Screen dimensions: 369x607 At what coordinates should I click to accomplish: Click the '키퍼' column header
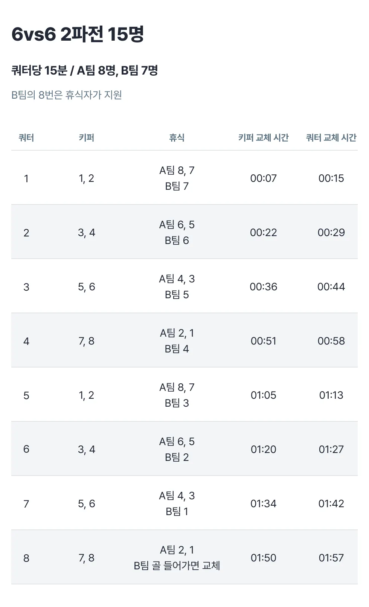86,138
